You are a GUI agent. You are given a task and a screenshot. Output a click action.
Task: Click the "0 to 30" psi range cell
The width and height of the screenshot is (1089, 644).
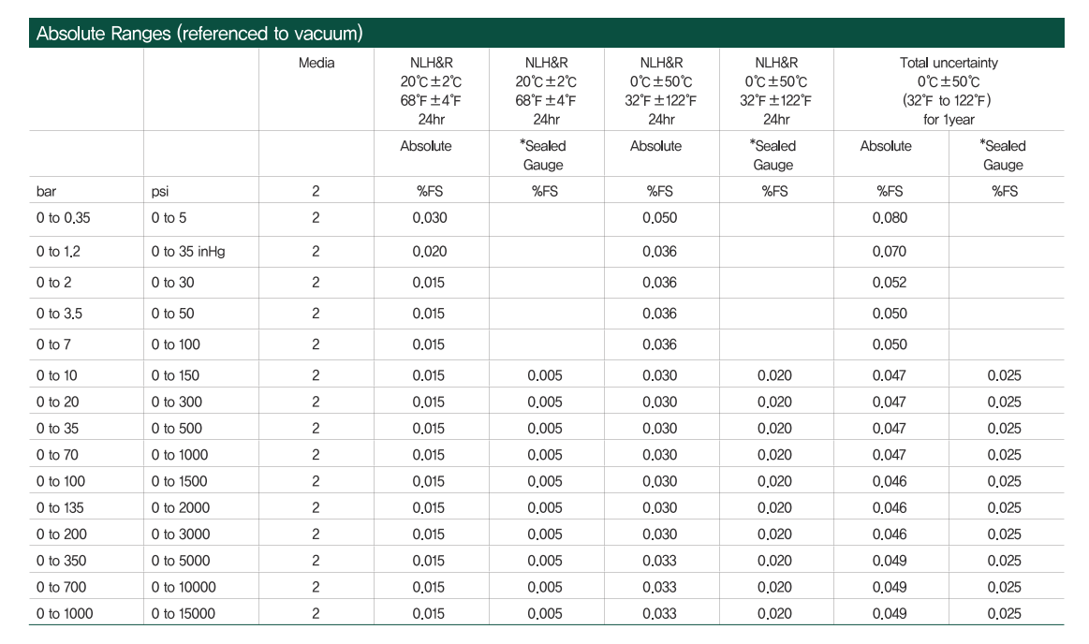pos(173,283)
